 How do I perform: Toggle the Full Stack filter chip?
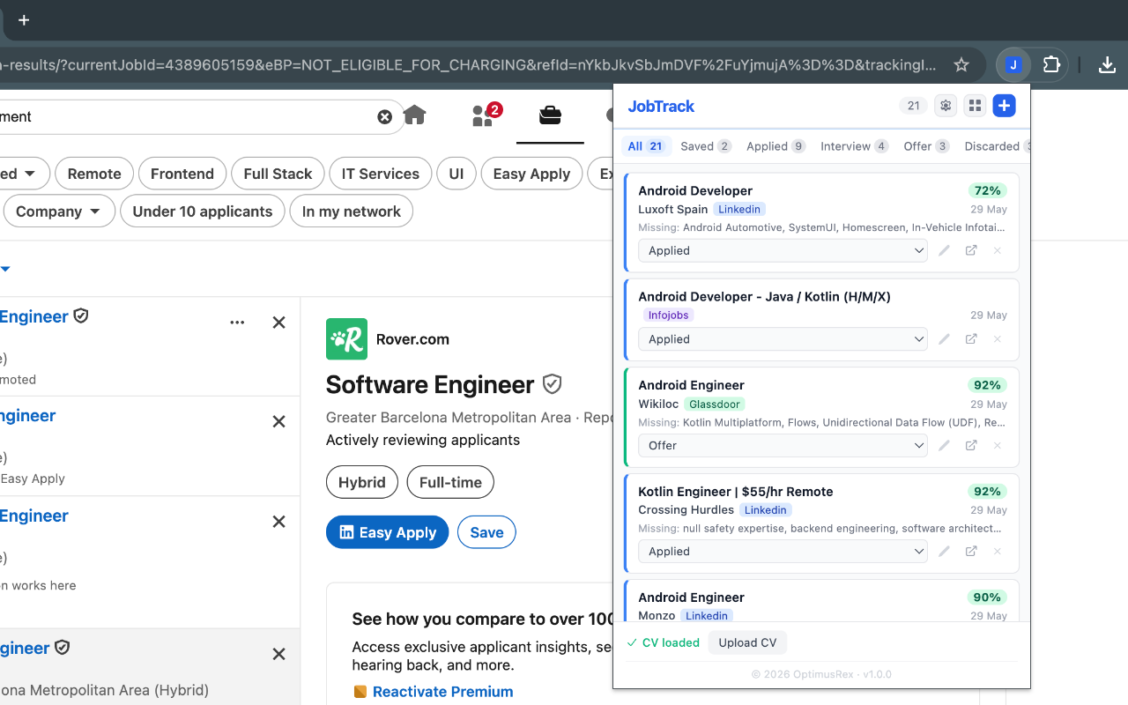(x=278, y=174)
